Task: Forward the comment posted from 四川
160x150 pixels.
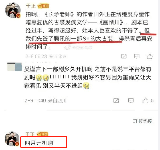Action: pyautogui.click(x=116, y=100)
